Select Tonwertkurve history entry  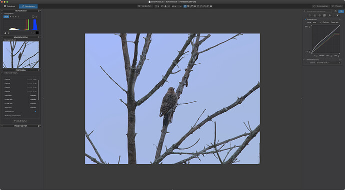[20, 112]
